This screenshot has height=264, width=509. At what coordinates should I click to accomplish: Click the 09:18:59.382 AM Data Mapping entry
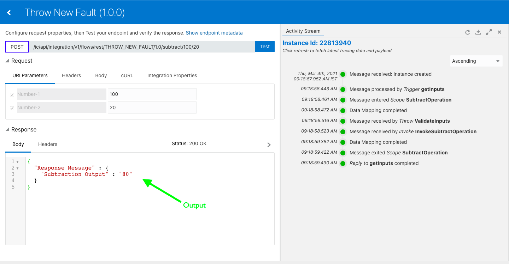click(378, 142)
